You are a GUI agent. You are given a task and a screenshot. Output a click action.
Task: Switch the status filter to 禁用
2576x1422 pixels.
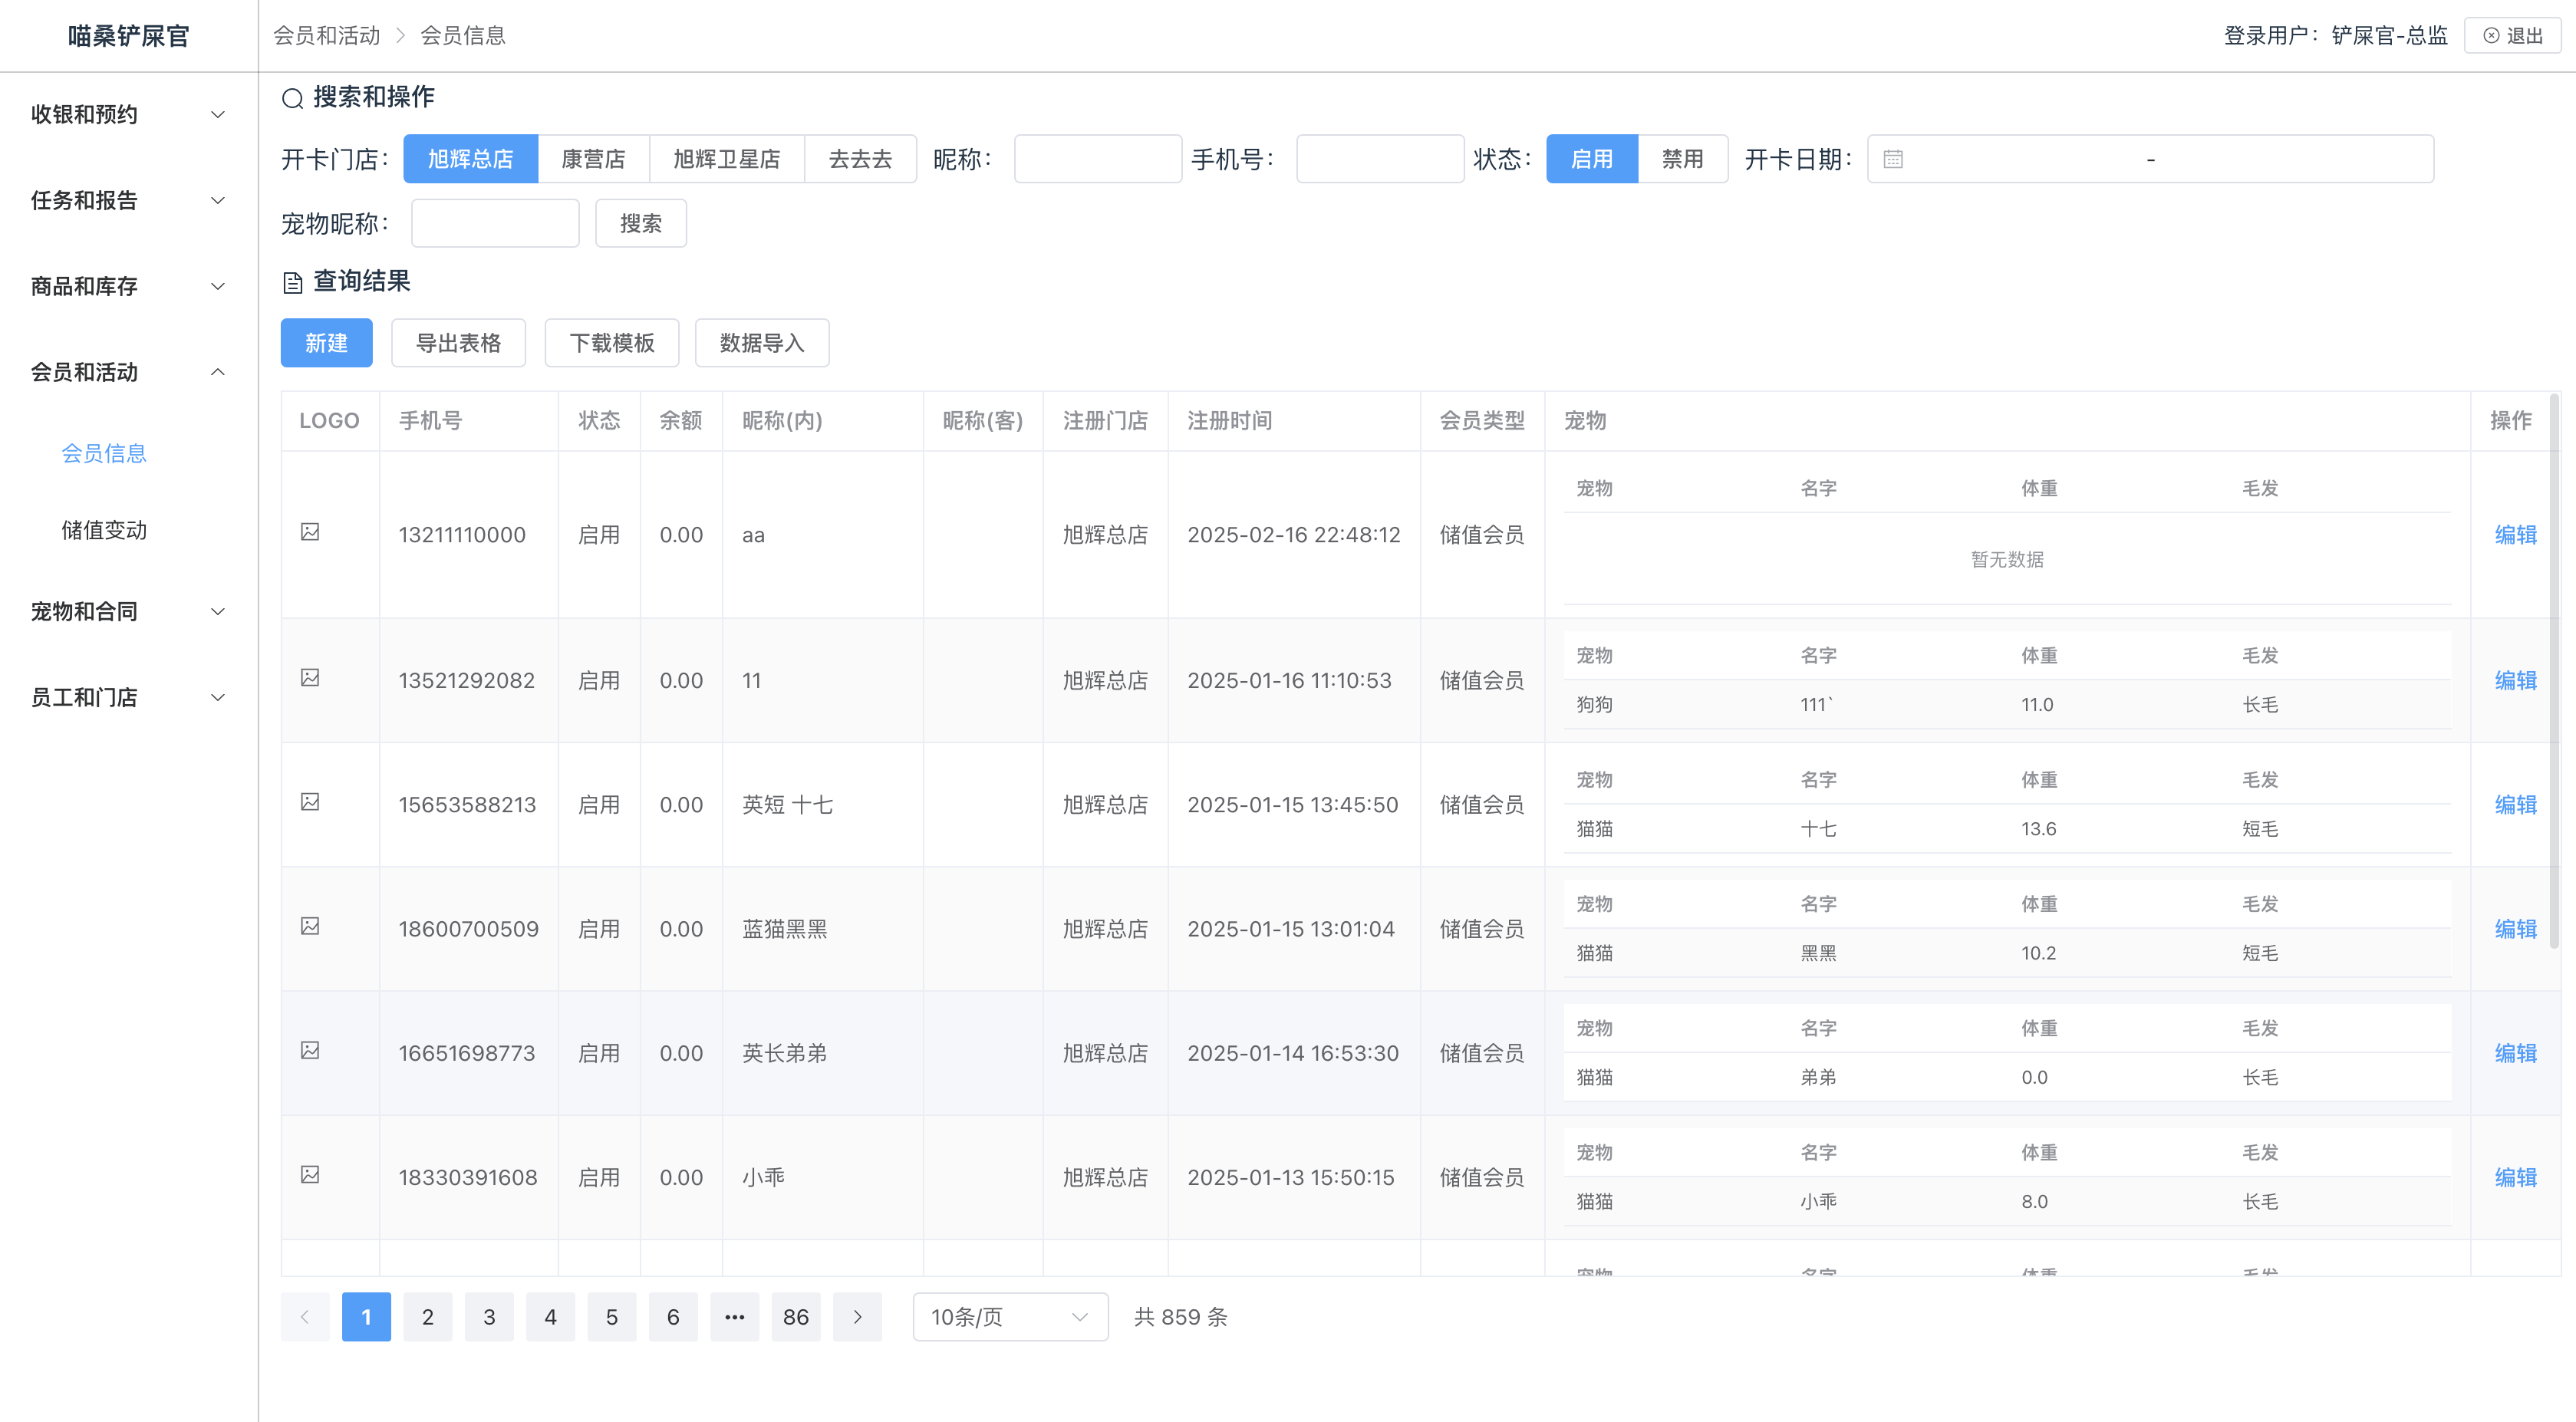pos(1682,159)
